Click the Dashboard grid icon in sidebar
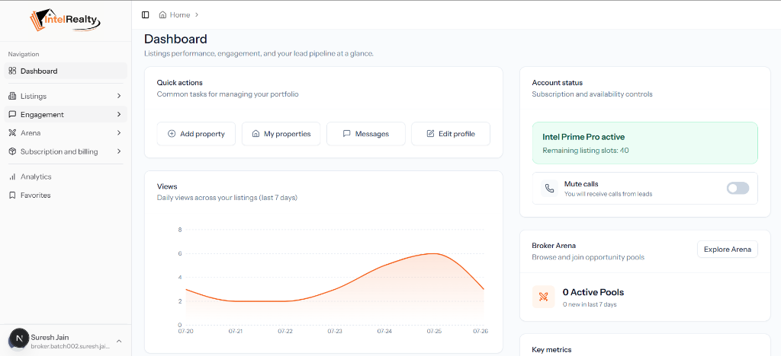The height and width of the screenshot is (356, 781). (12, 71)
